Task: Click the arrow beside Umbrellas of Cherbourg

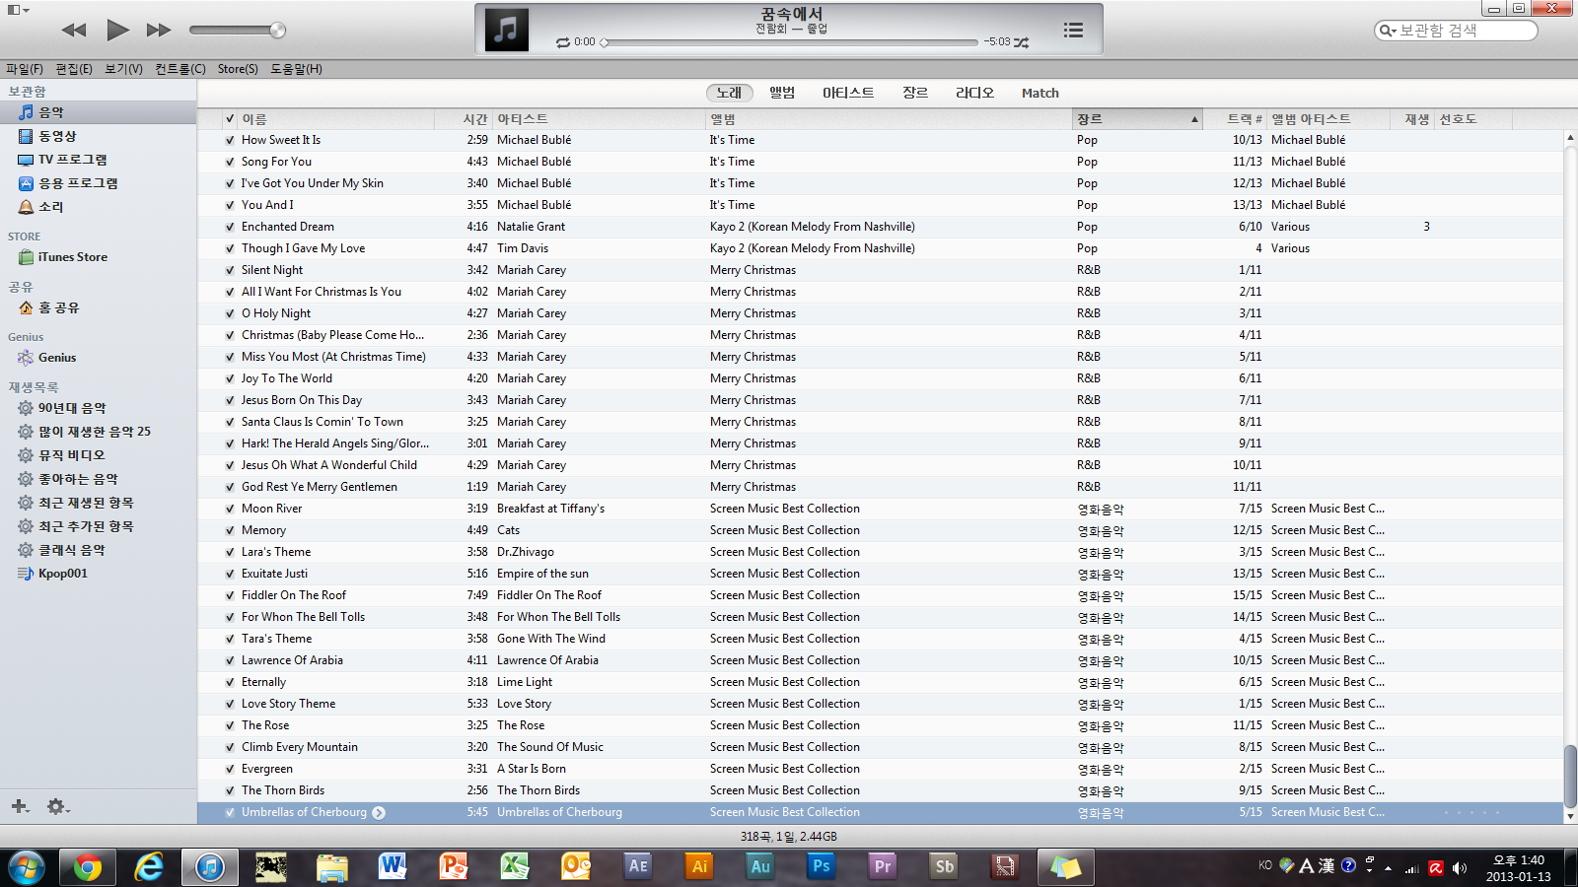Action: (379, 813)
